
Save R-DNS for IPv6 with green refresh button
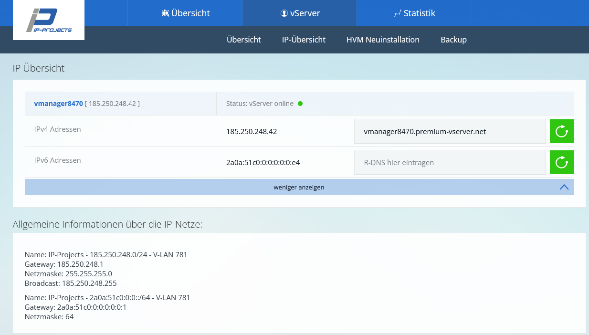tap(562, 162)
